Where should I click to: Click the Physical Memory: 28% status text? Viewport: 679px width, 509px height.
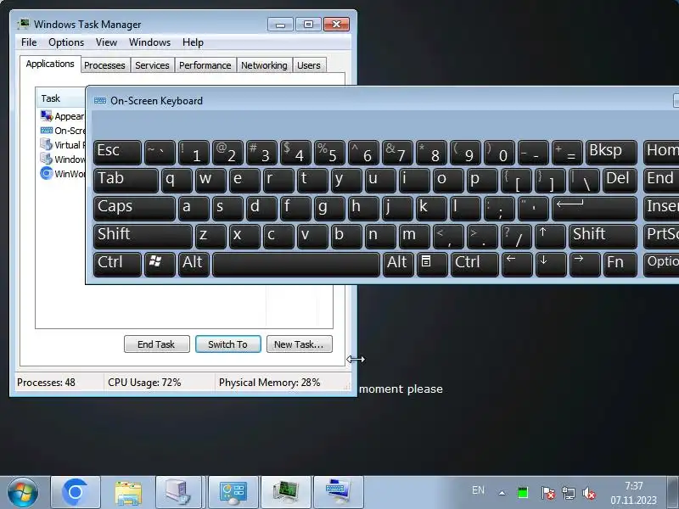pyautogui.click(x=269, y=383)
